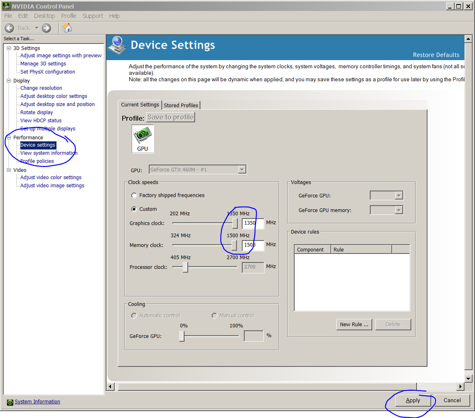This screenshot has height=418, width=475.
Task: Open the Profile menu
Action: pos(69,16)
